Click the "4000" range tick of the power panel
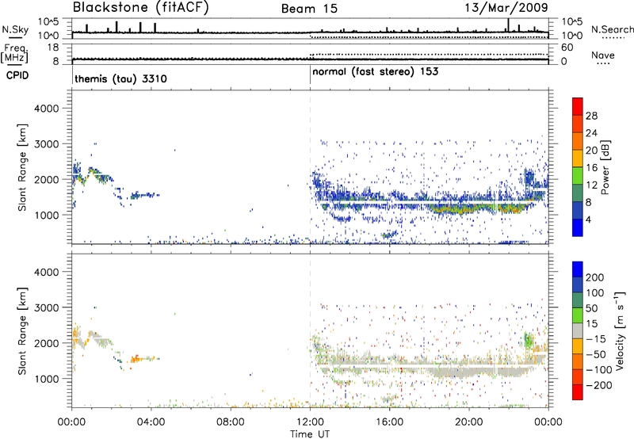The width and height of the screenshot is (634, 439). pos(46,109)
